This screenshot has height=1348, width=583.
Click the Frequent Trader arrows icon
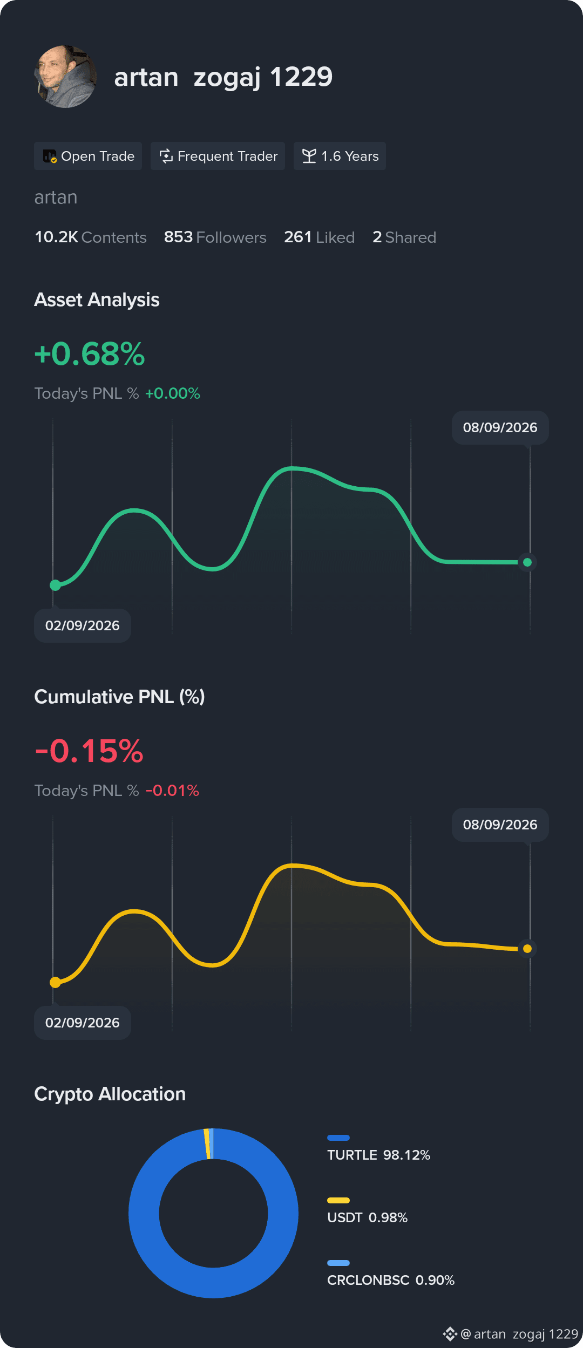(166, 156)
